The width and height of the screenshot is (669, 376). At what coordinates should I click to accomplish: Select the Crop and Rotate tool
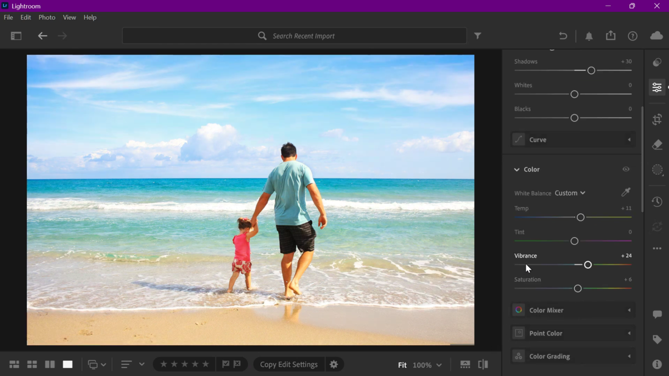click(x=657, y=119)
